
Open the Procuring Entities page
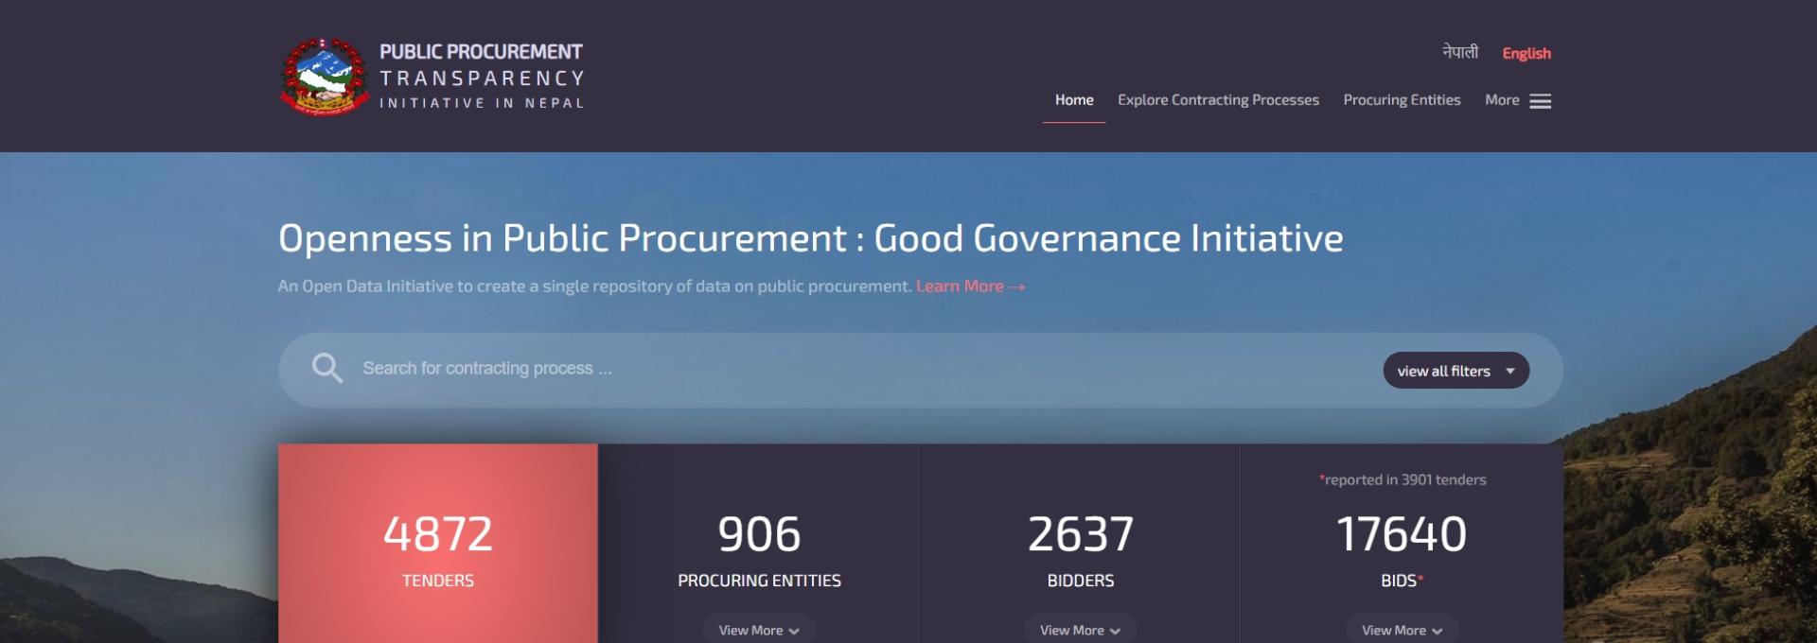click(1402, 100)
